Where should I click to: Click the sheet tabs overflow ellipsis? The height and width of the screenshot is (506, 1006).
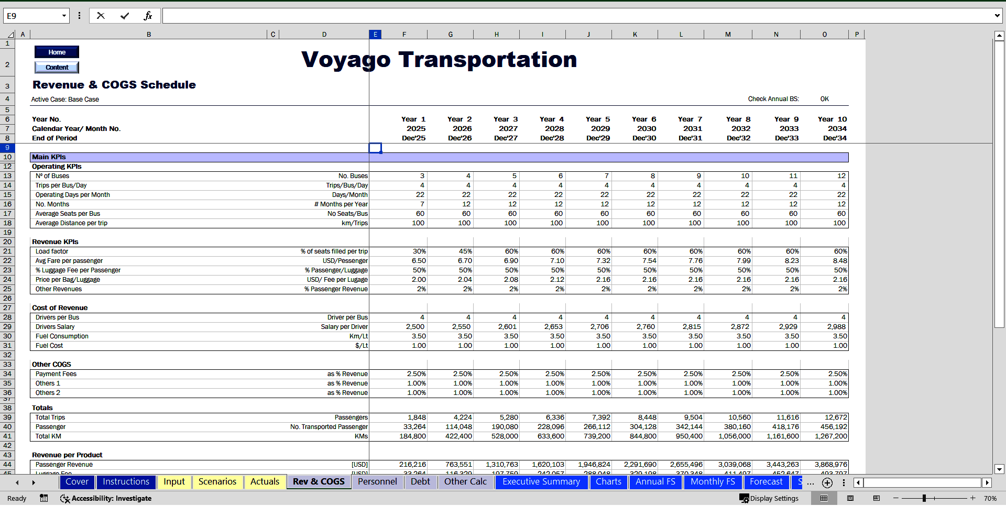(811, 482)
